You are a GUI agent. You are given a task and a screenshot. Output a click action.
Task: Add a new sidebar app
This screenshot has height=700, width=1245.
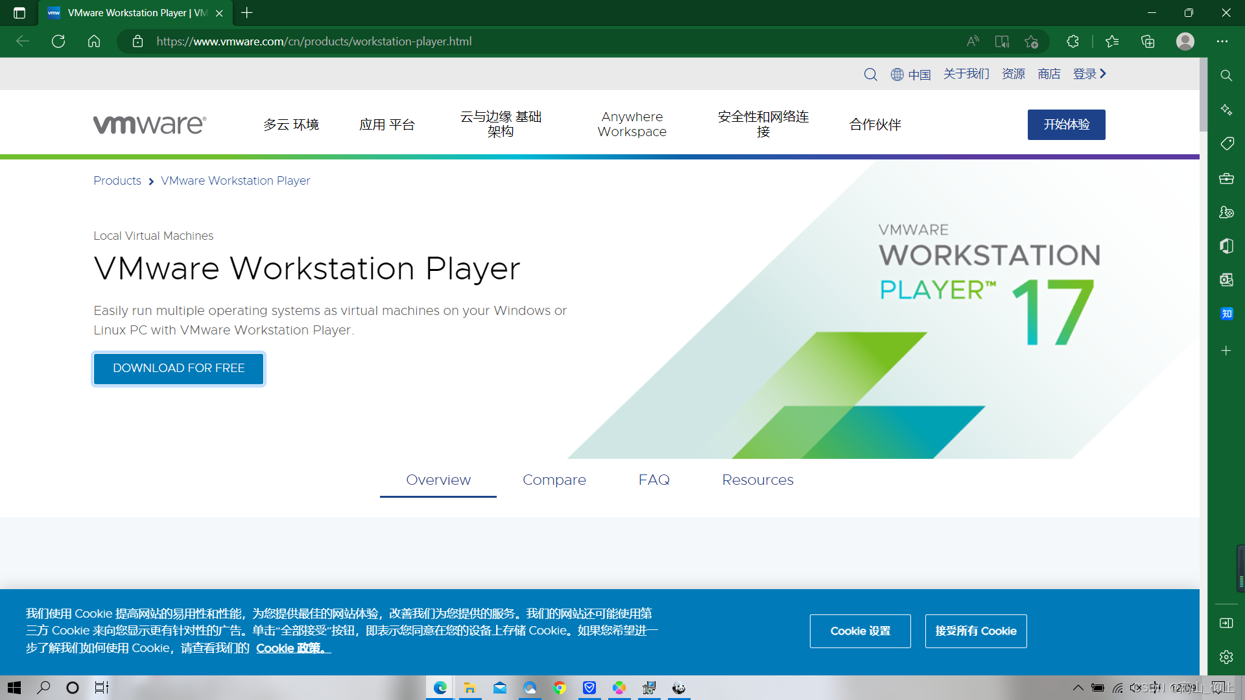(x=1226, y=351)
